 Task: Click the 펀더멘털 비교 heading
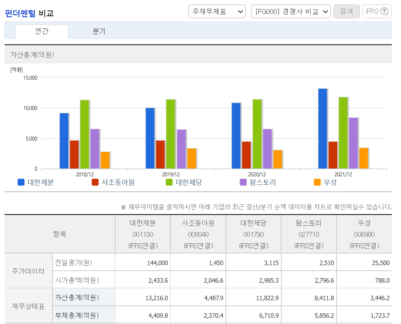pyautogui.click(x=29, y=13)
